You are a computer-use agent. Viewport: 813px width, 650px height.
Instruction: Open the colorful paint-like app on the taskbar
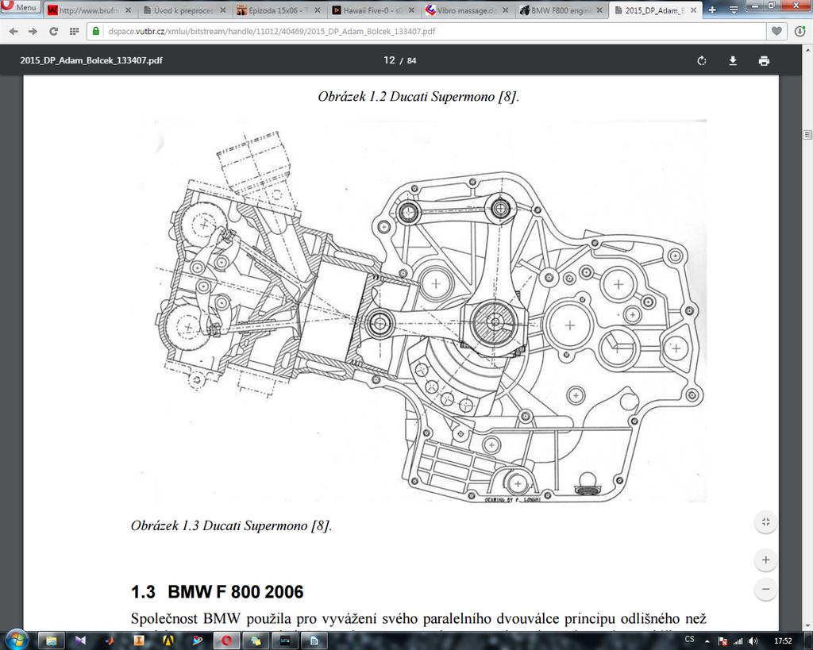pyautogui.click(x=197, y=640)
